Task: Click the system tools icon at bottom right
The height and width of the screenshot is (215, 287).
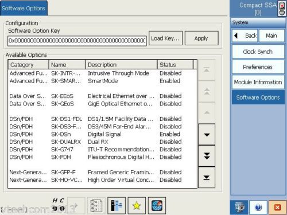Action: [x=239, y=208]
